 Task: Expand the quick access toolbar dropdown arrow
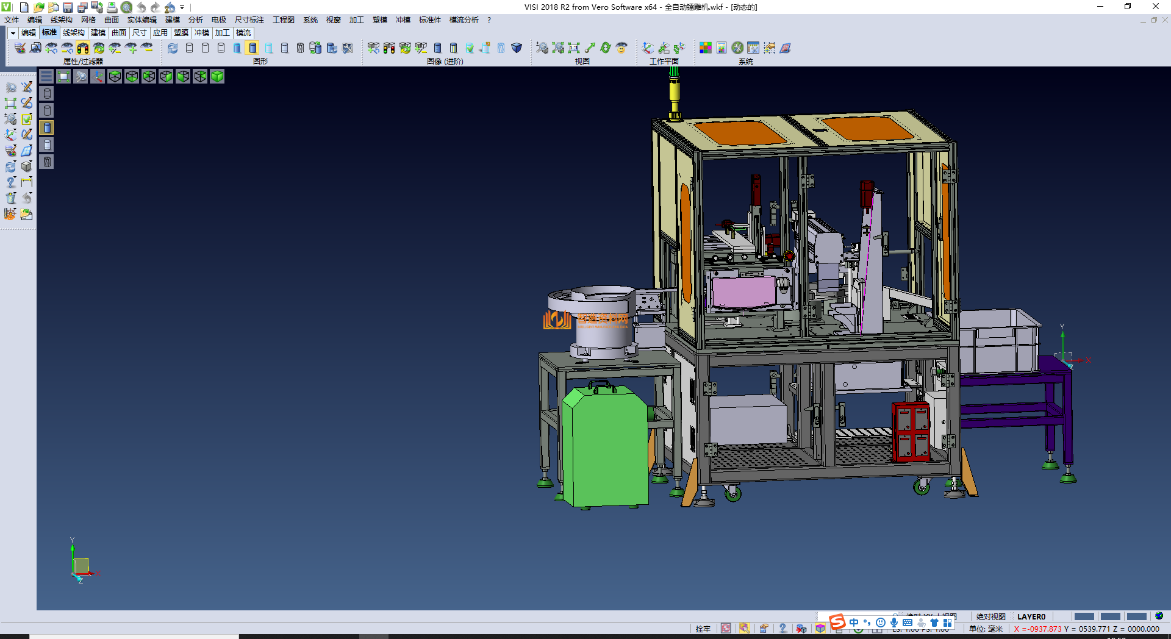[x=182, y=7]
